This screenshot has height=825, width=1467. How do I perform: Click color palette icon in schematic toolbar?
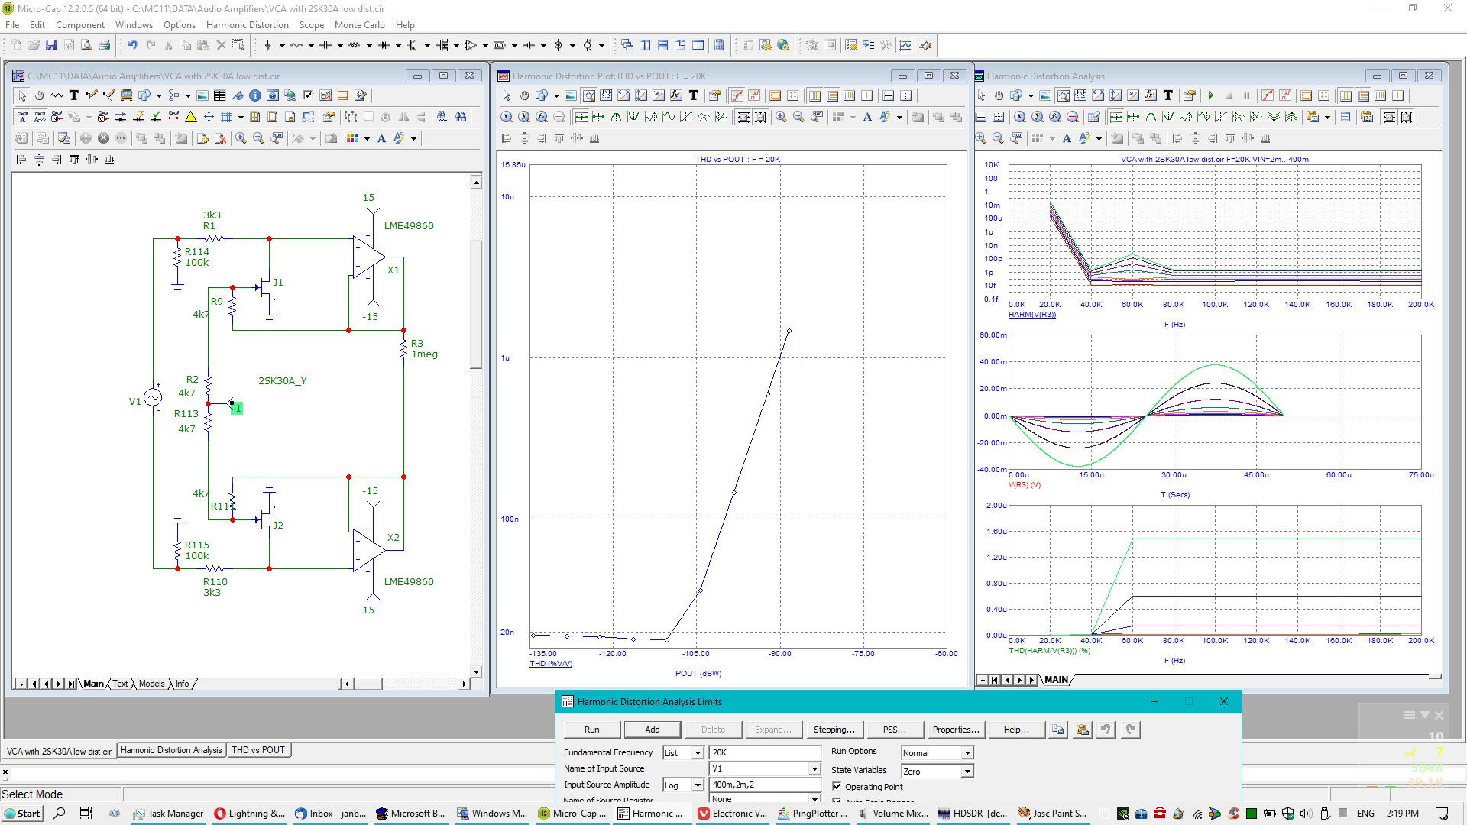352,138
